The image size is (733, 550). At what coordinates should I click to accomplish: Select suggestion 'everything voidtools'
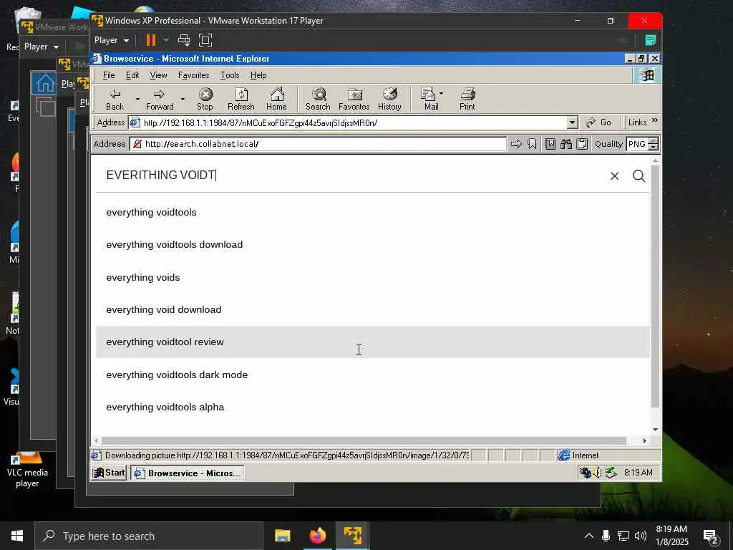click(x=372, y=212)
